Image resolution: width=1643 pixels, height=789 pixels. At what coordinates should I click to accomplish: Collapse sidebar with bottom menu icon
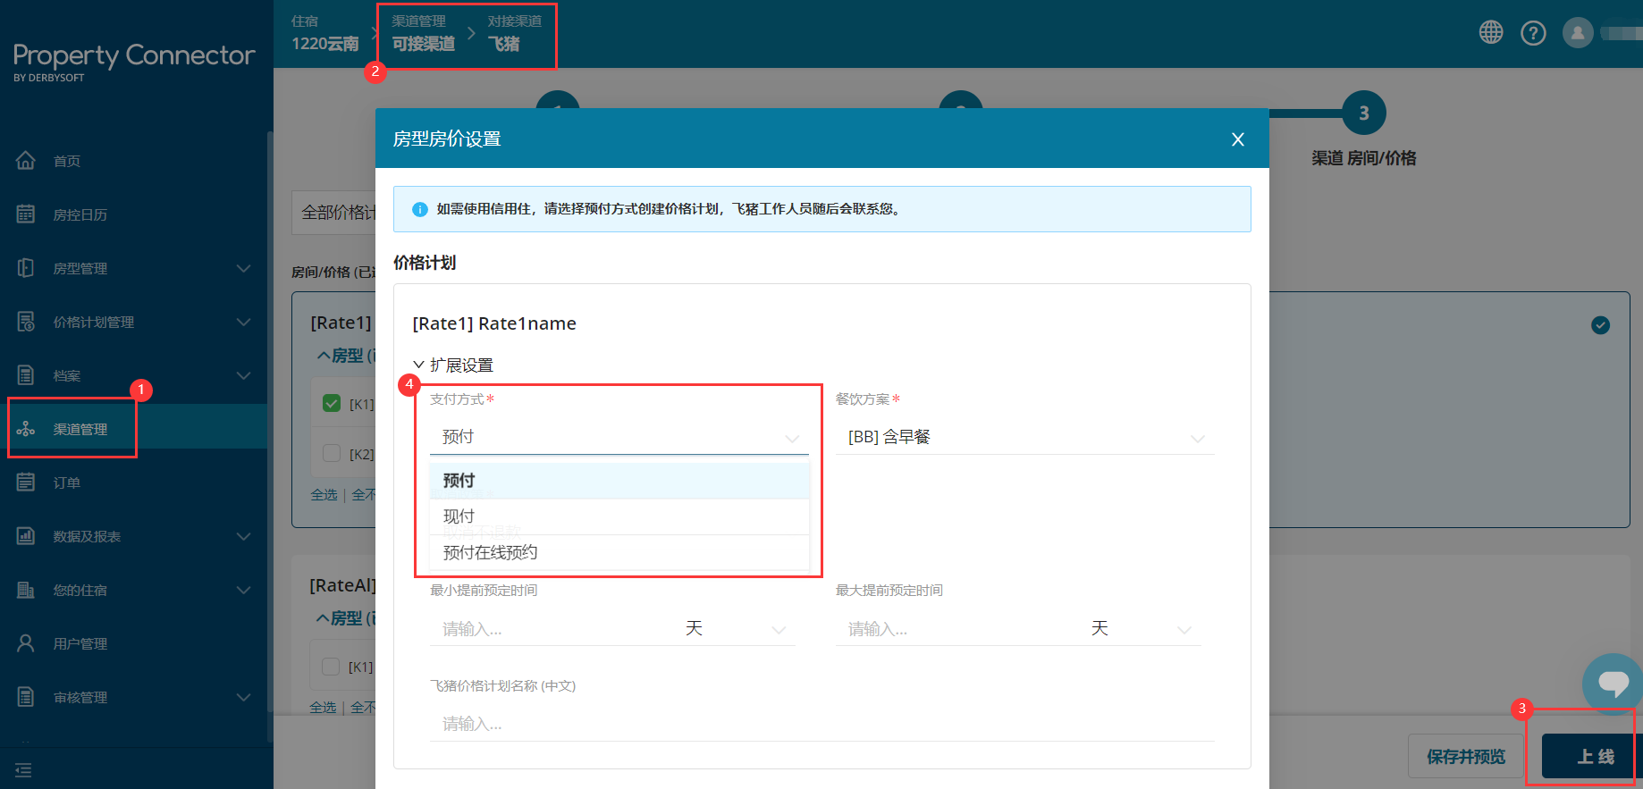pyautogui.click(x=23, y=769)
